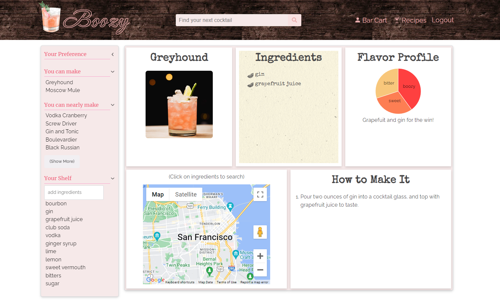The height and width of the screenshot is (300, 500).
Task: Click club soda on the shelf
Action: (x=58, y=227)
